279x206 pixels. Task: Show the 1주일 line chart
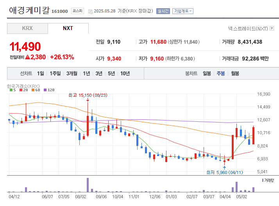pyautogui.click(x=55, y=73)
